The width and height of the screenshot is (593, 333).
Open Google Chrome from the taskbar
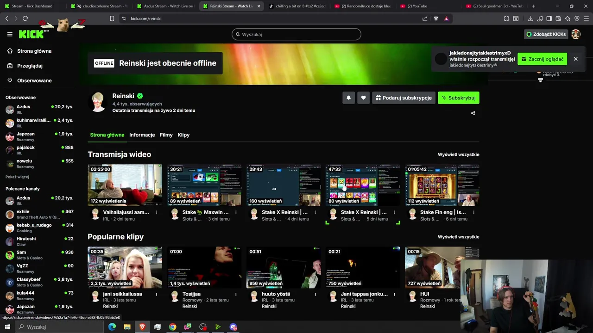click(x=172, y=327)
